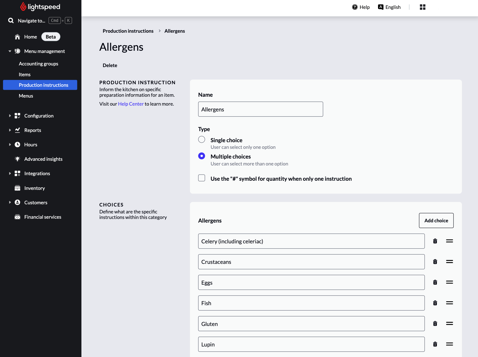Image resolution: width=478 pixels, height=357 pixels.
Task: Click inside the Name input field
Action: click(x=260, y=109)
